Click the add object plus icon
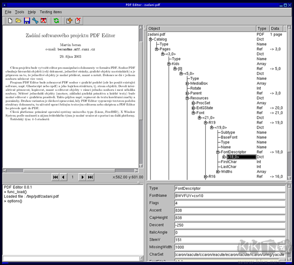294x265 pixels. pyautogui.click(x=69, y=21)
